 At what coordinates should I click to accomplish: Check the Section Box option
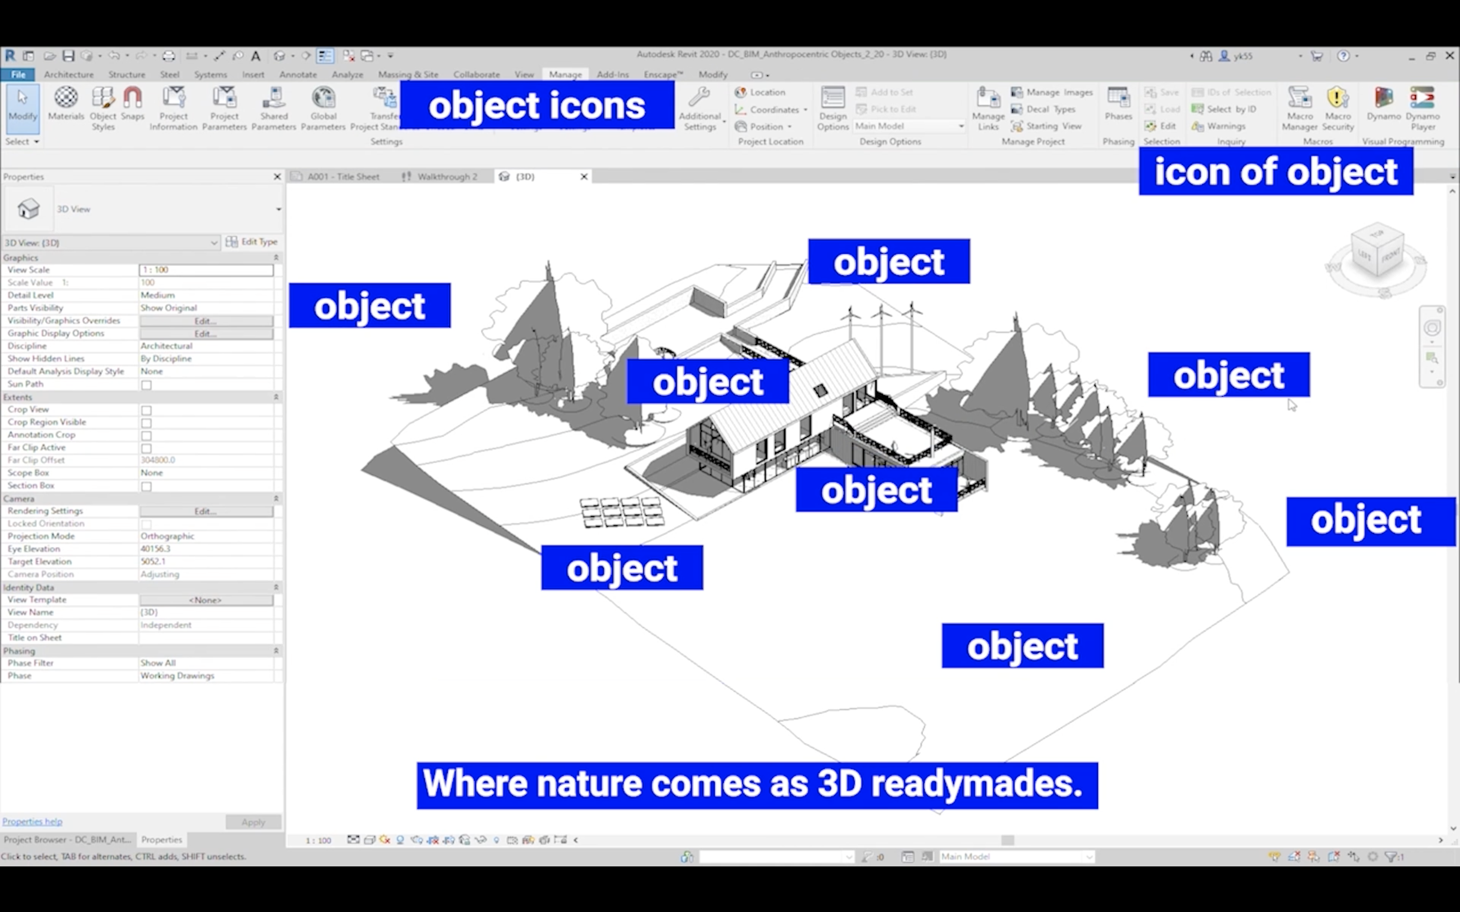tap(147, 486)
